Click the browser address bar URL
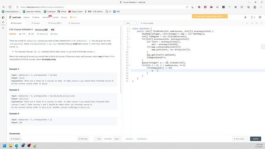The width and height of the screenshot is (265, 149). pyautogui.click(x=42, y=7)
